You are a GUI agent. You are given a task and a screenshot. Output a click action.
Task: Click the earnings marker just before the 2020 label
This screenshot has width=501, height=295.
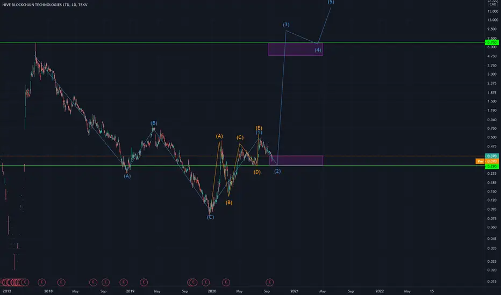pos(205,282)
